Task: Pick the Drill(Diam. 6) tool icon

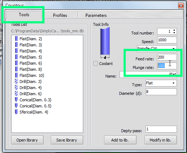Action: (16, 94)
